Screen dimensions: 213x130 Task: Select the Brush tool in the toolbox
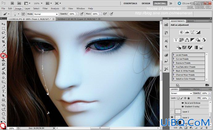coord(3,55)
